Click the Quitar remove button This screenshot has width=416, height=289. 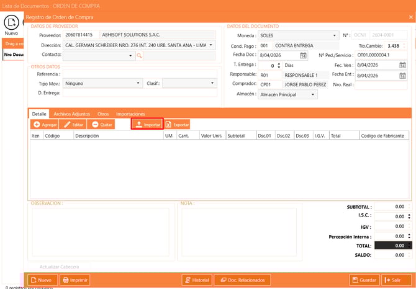pyautogui.click(x=101, y=125)
